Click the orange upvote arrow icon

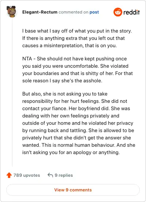tap(9, 175)
